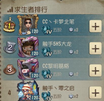Add player 触手5HS大龙 with plus button
104x101 pixels.
[95, 48]
